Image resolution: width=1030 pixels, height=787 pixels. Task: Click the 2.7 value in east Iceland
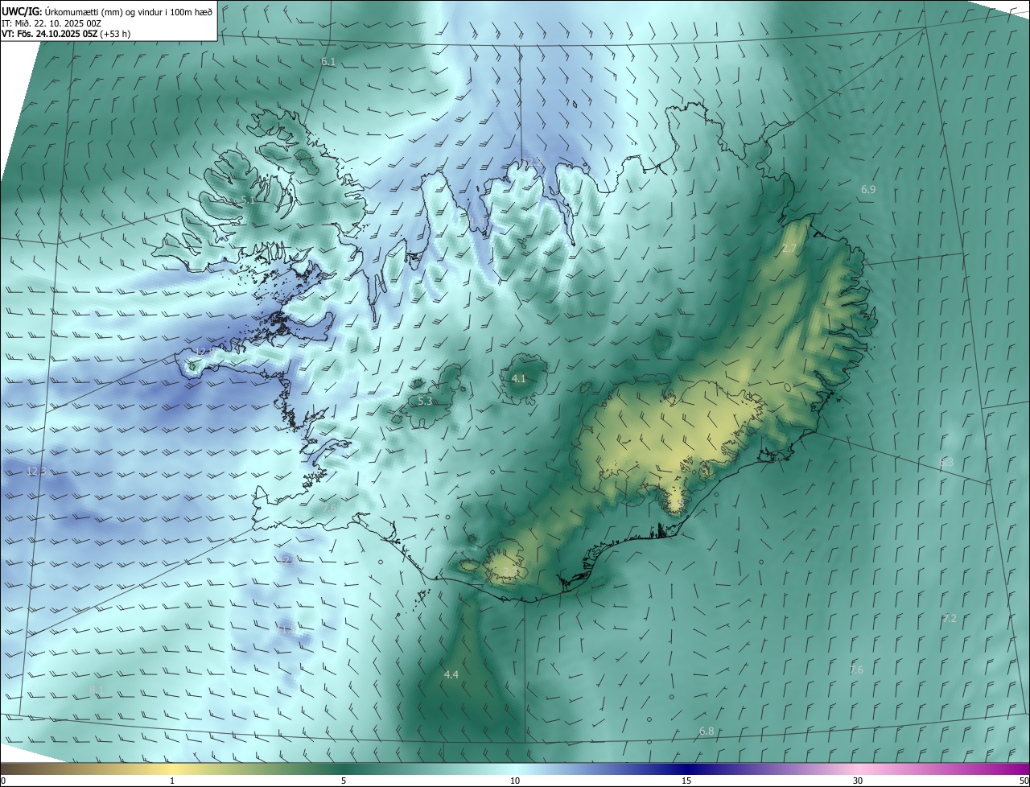coord(789,249)
